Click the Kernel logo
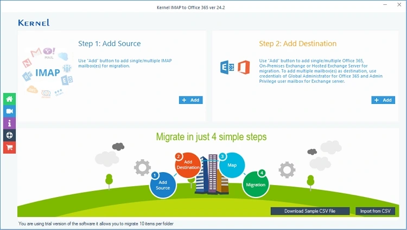407x230 pixels. pos(34,23)
